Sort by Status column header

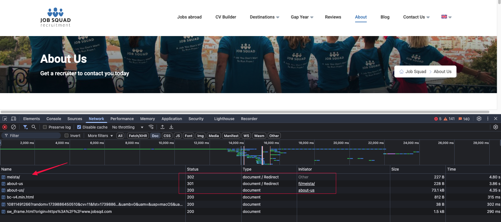[213, 169]
